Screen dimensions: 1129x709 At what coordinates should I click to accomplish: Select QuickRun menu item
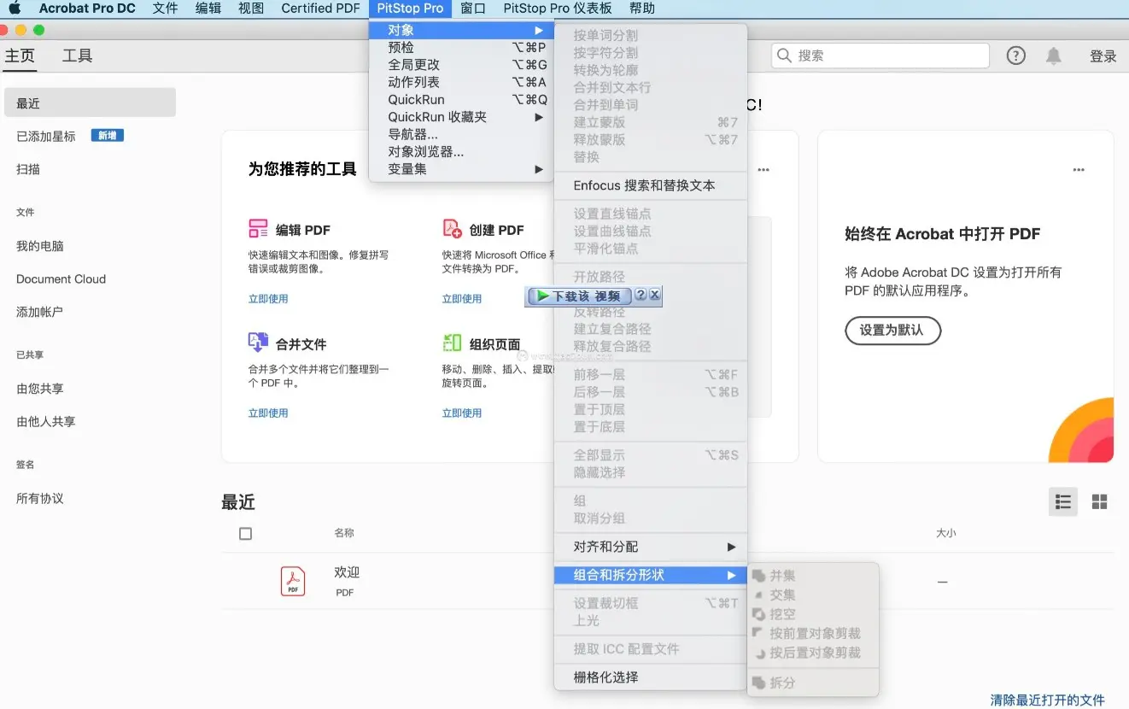[x=462, y=100]
